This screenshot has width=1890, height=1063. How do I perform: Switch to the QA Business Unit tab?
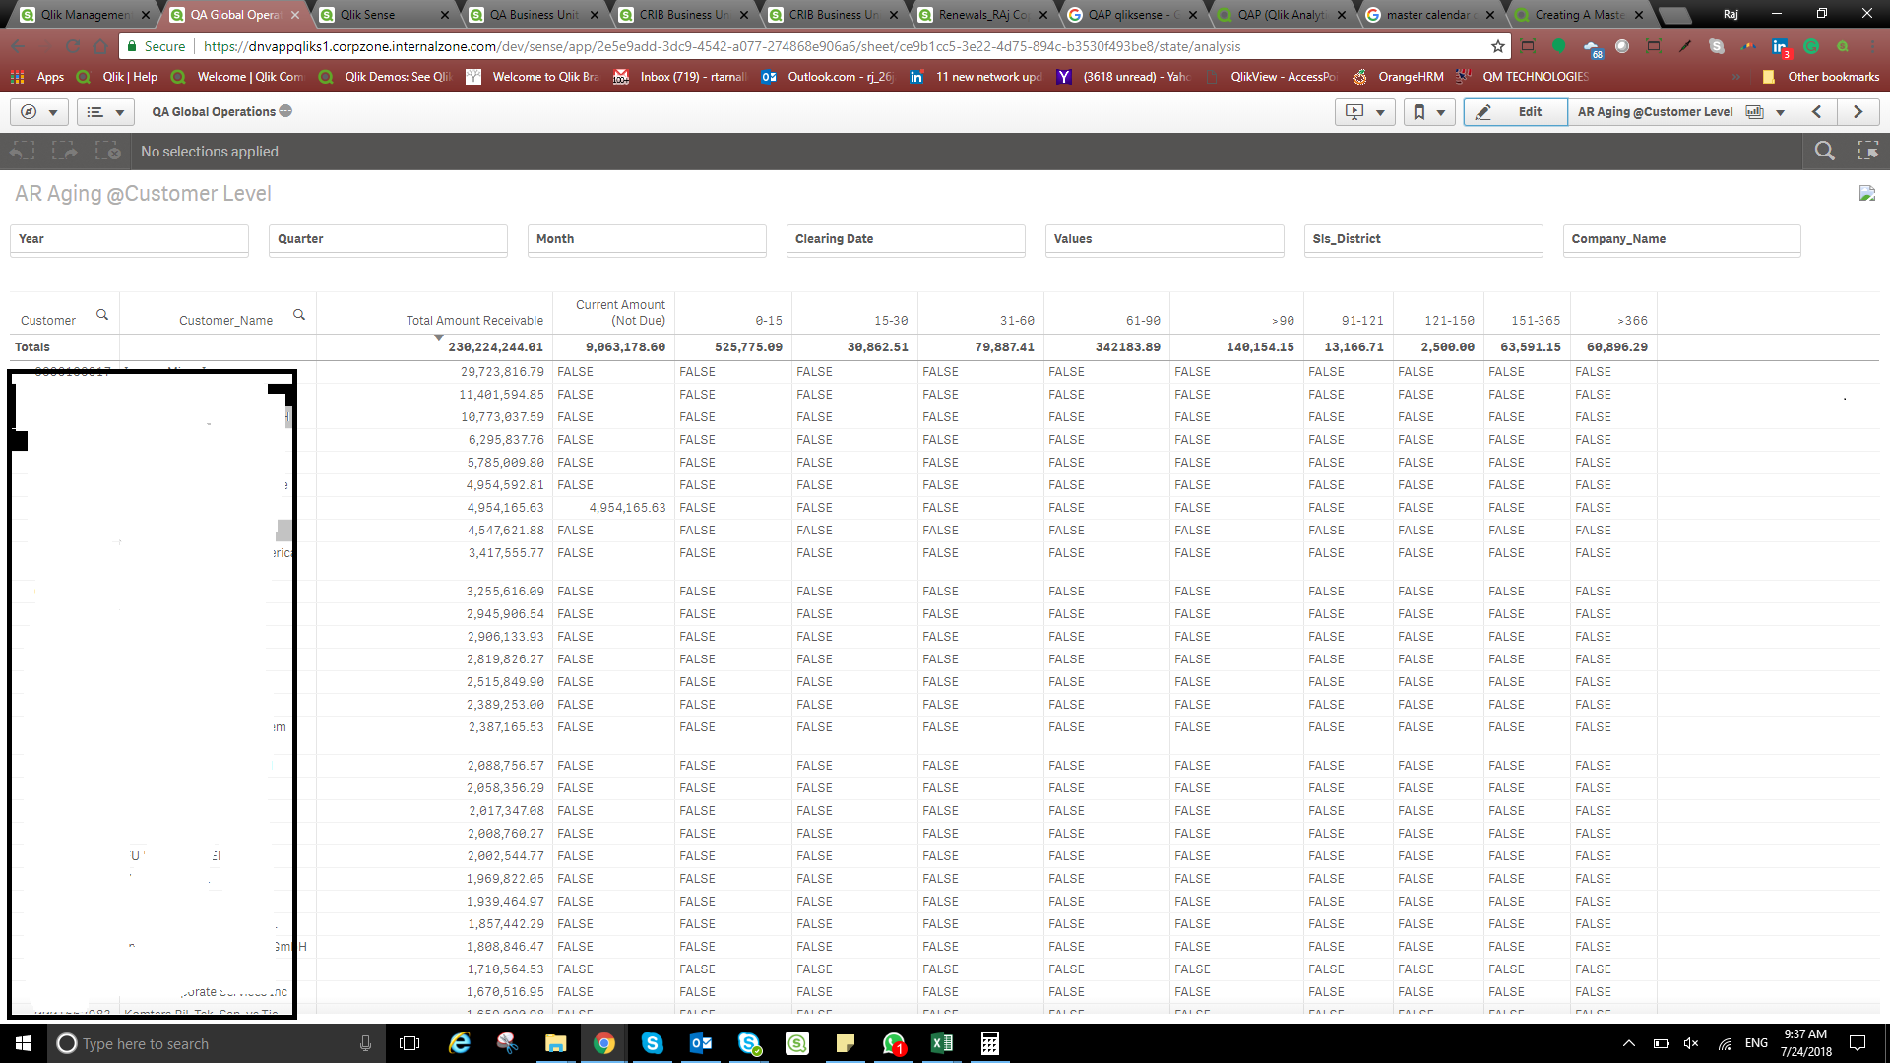click(x=532, y=15)
